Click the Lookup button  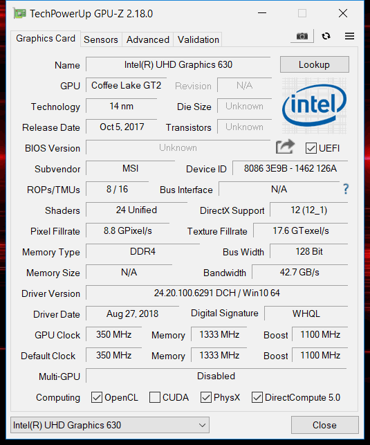(x=315, y=64)
